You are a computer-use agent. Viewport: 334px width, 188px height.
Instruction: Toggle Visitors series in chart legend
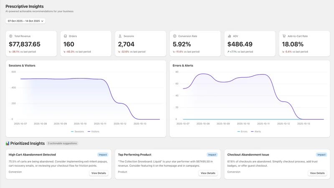click(93, 132)
